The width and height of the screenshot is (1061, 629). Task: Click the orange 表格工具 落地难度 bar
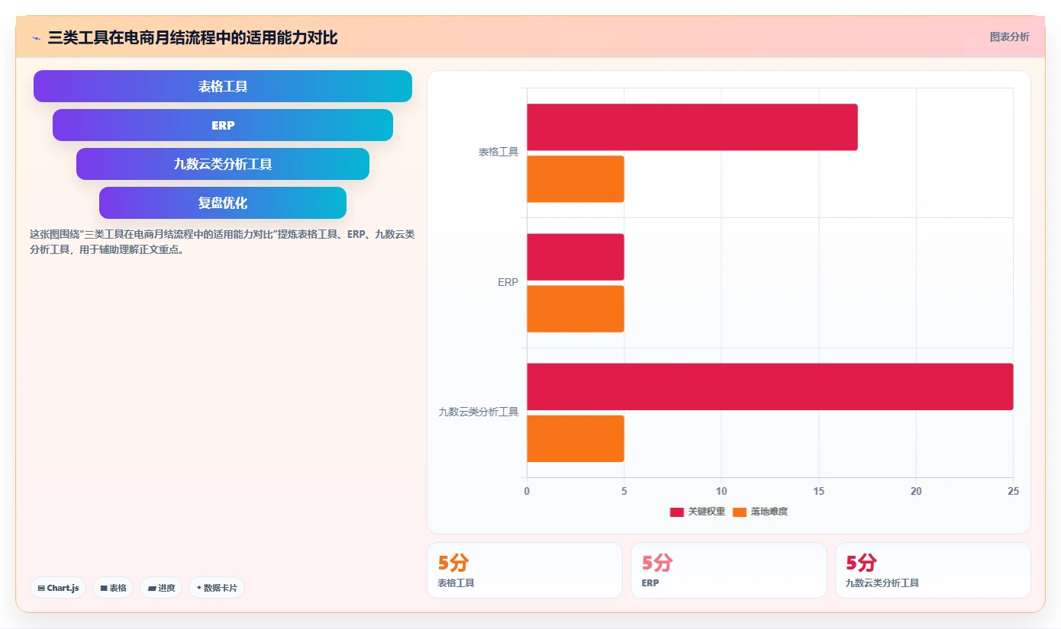click(576, 179)
